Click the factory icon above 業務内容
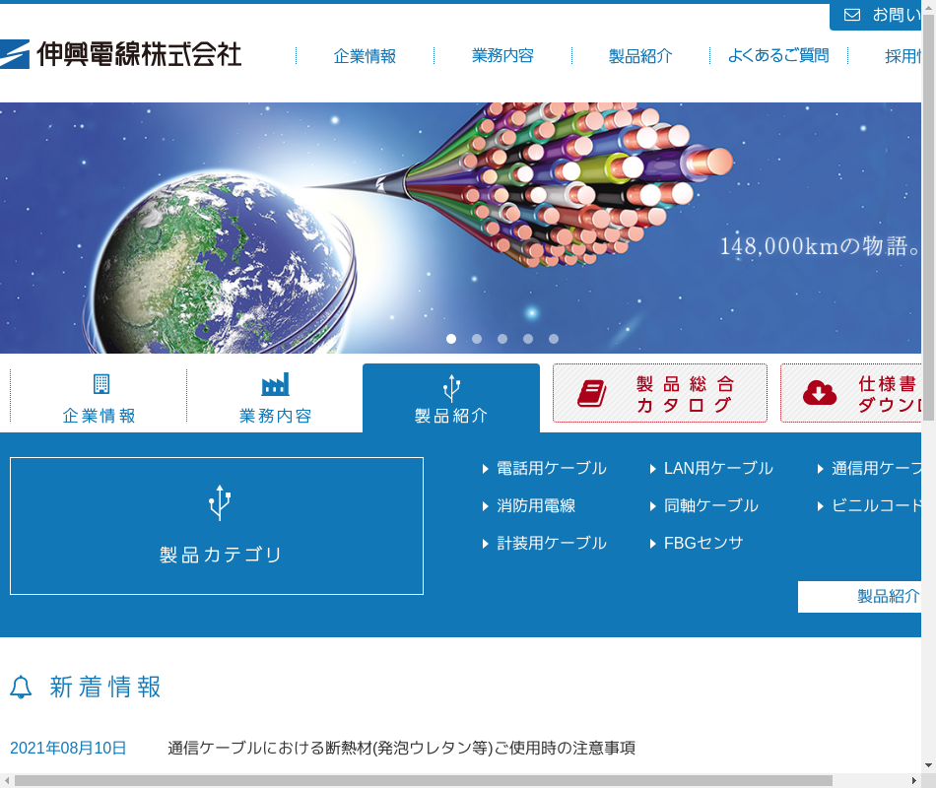The height and width of the screenshot is (788, 936). 275,384
